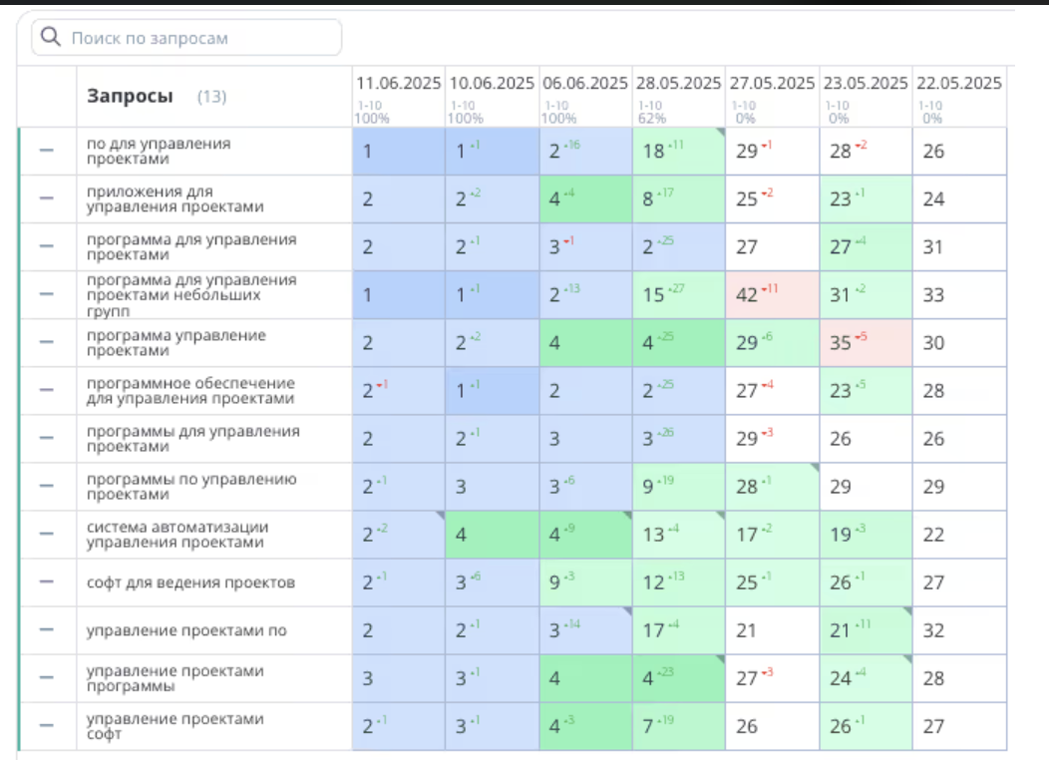Click minus icon beside 'по для управления проектами'
The image size is (1049, 772).
pyautogui.click(x=46, y=151)
